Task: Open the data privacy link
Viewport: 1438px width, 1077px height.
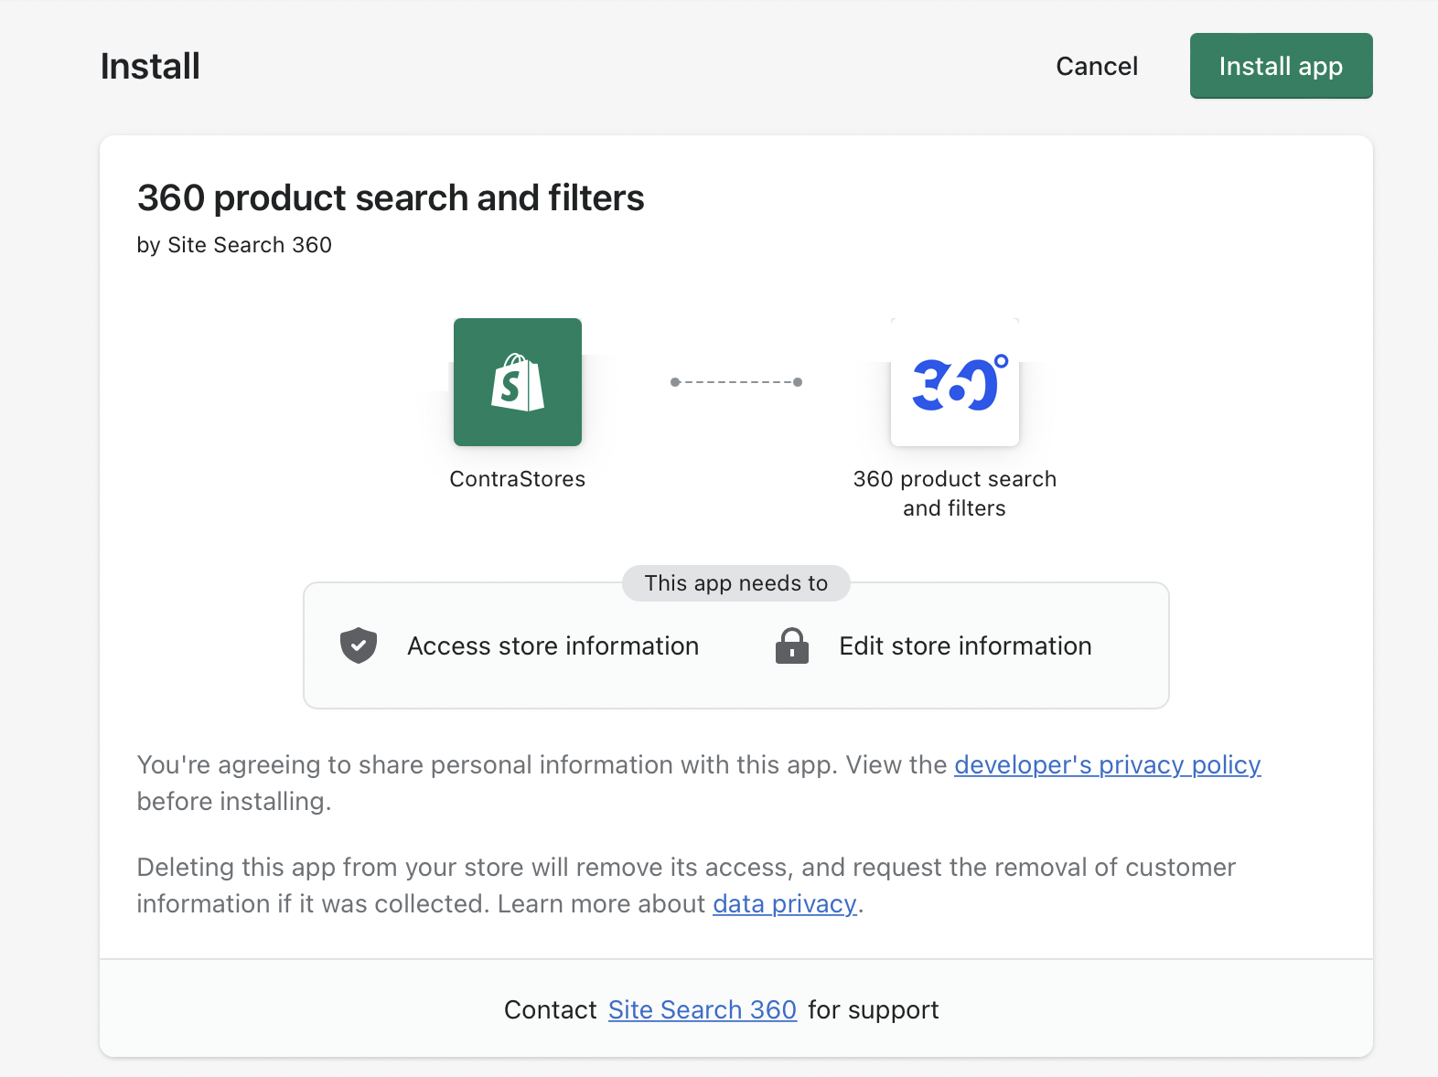Action: click(x=784, y=903)
